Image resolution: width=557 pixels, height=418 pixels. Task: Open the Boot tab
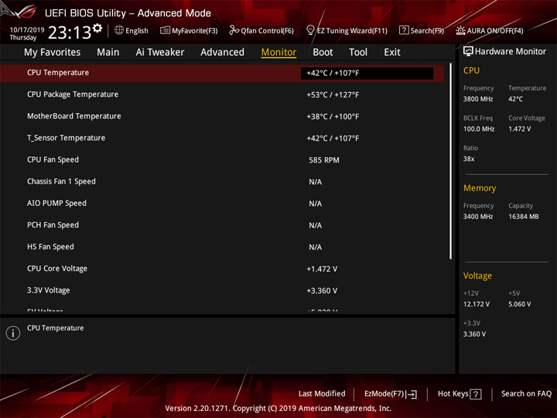point(323,53)
